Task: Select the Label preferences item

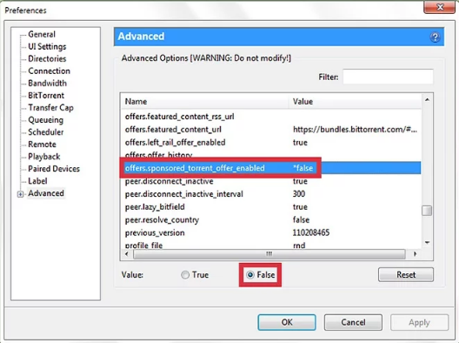Action: [37, 181]
